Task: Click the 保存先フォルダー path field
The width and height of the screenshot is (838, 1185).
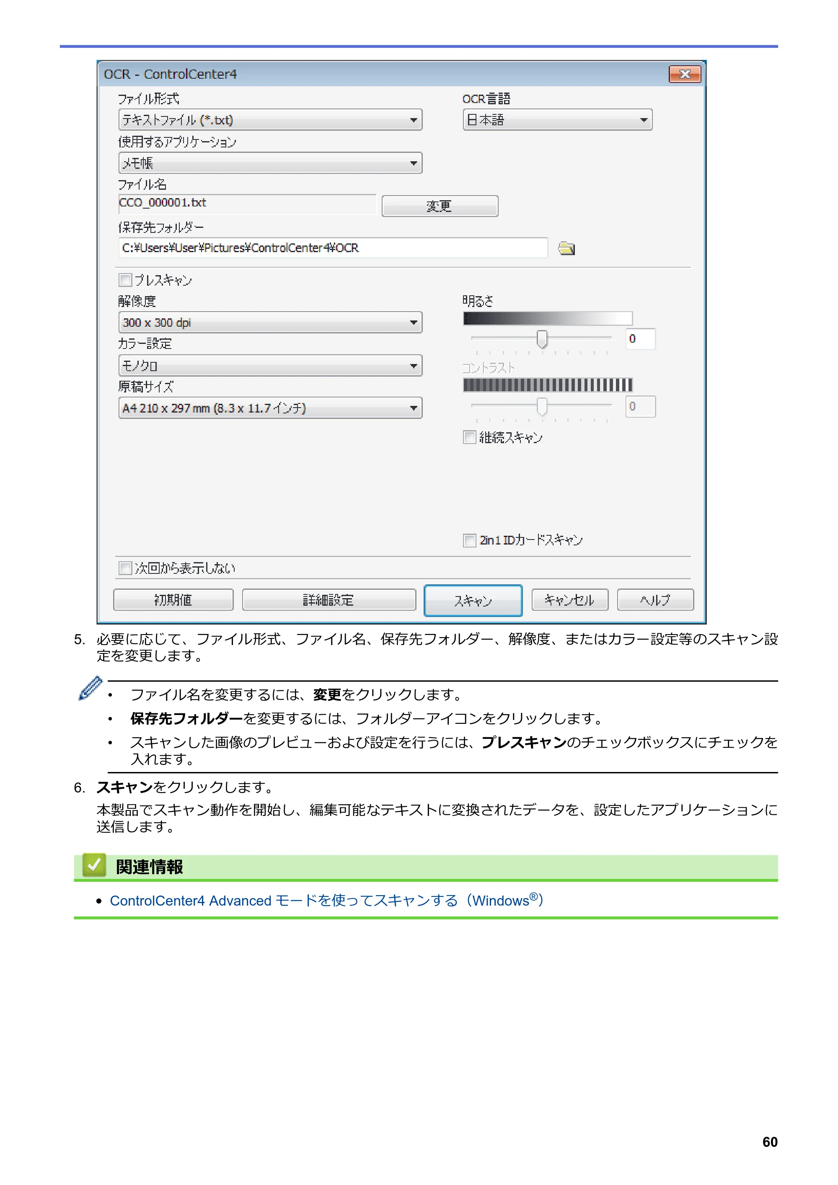Action: (333, 248)
